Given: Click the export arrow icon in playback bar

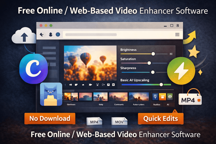Looking at the screenshot, I should point(103,85).
